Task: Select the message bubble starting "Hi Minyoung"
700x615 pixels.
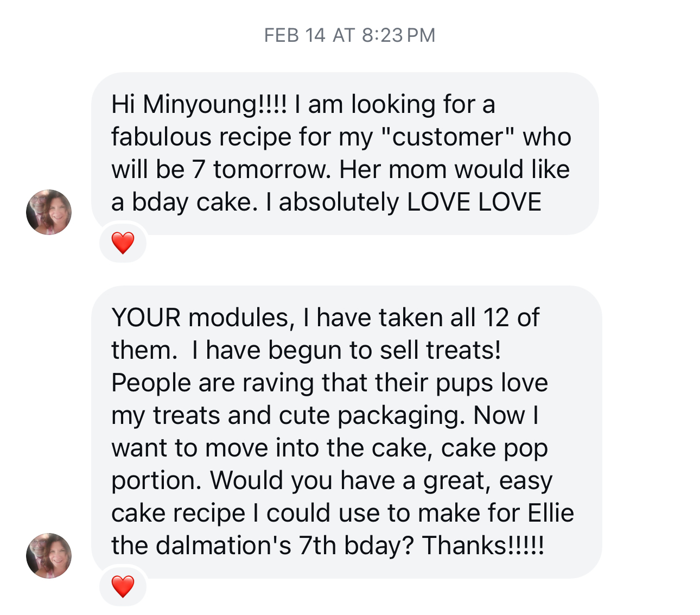Action: pos(345,153)
